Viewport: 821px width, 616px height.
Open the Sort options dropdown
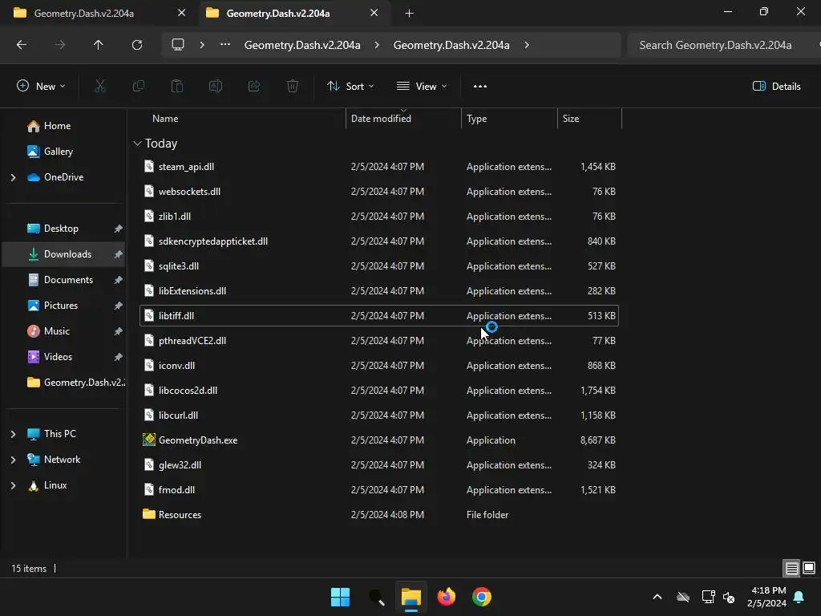350,87
